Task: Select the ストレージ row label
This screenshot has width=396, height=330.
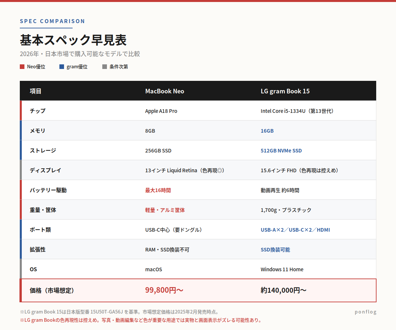Action: pos(43,150)
